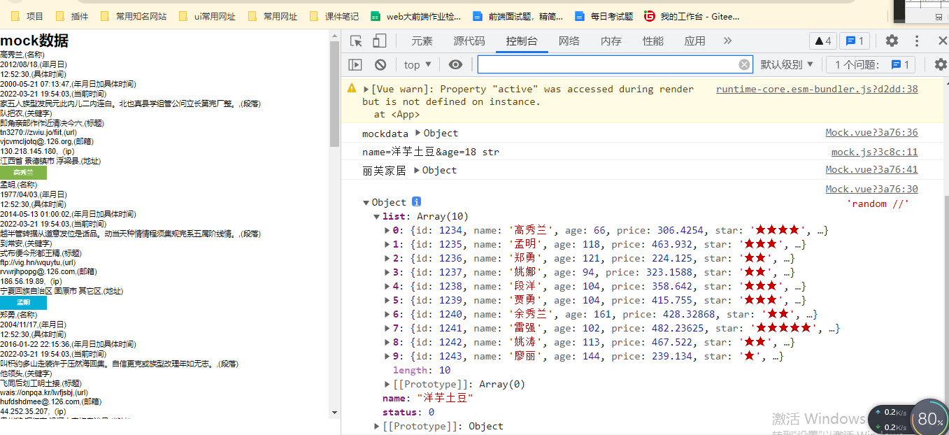This screenshot has width=949, height=435.
Task: Select the 控制台 tab
Action: click(x=522, y=41)
